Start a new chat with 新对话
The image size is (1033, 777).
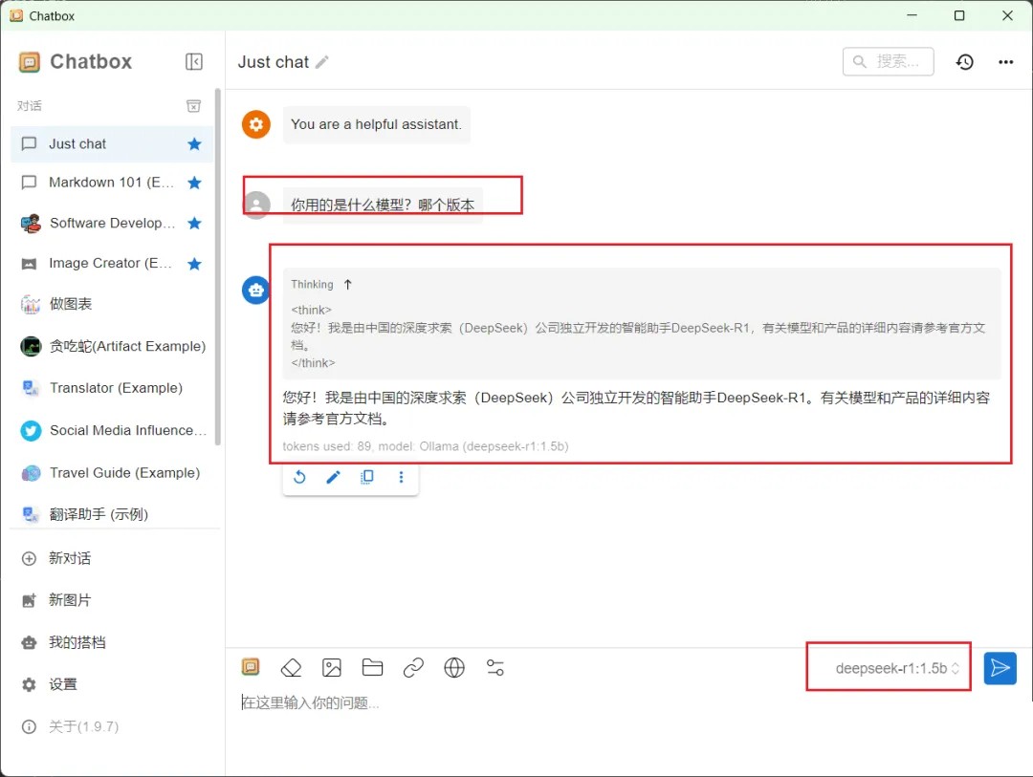click(112, 558)
